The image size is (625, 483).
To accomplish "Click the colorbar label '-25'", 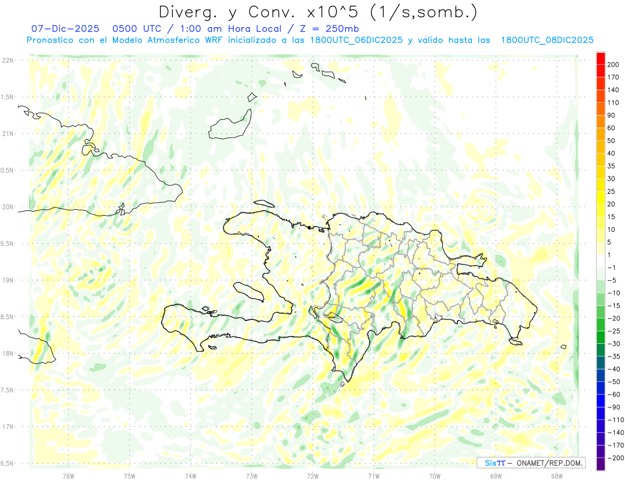I will click(x=614, y=331).
